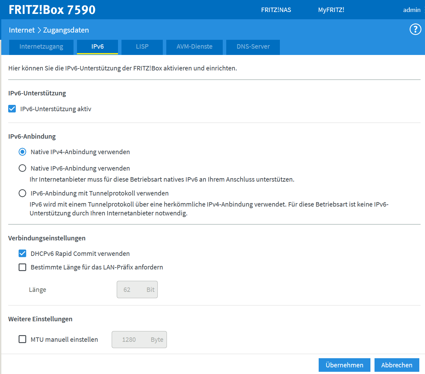Viewport: 425px width, 374px height.
Task: Enable Bestimmte Länge für LAN-Präfix checkbox
Action: 22,267
